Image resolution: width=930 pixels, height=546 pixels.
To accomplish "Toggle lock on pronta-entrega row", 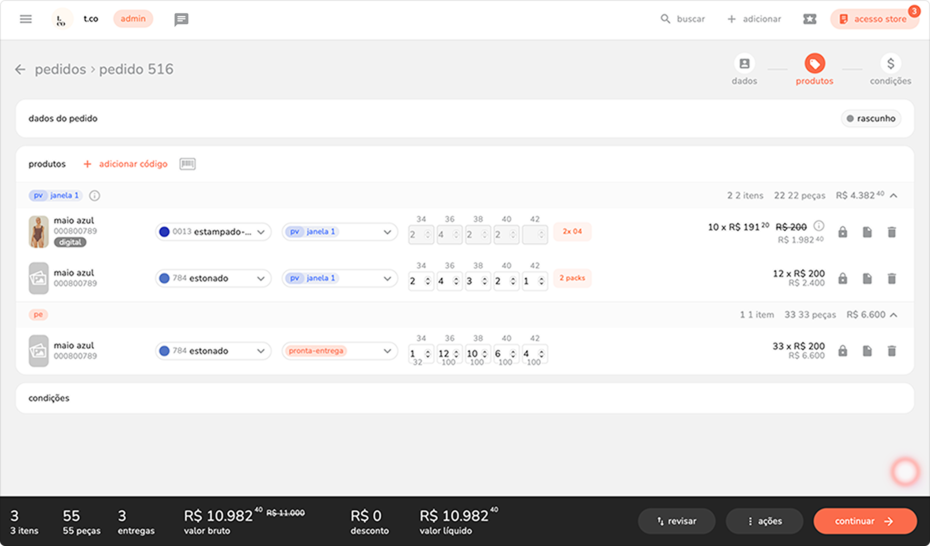I will 842,351.
